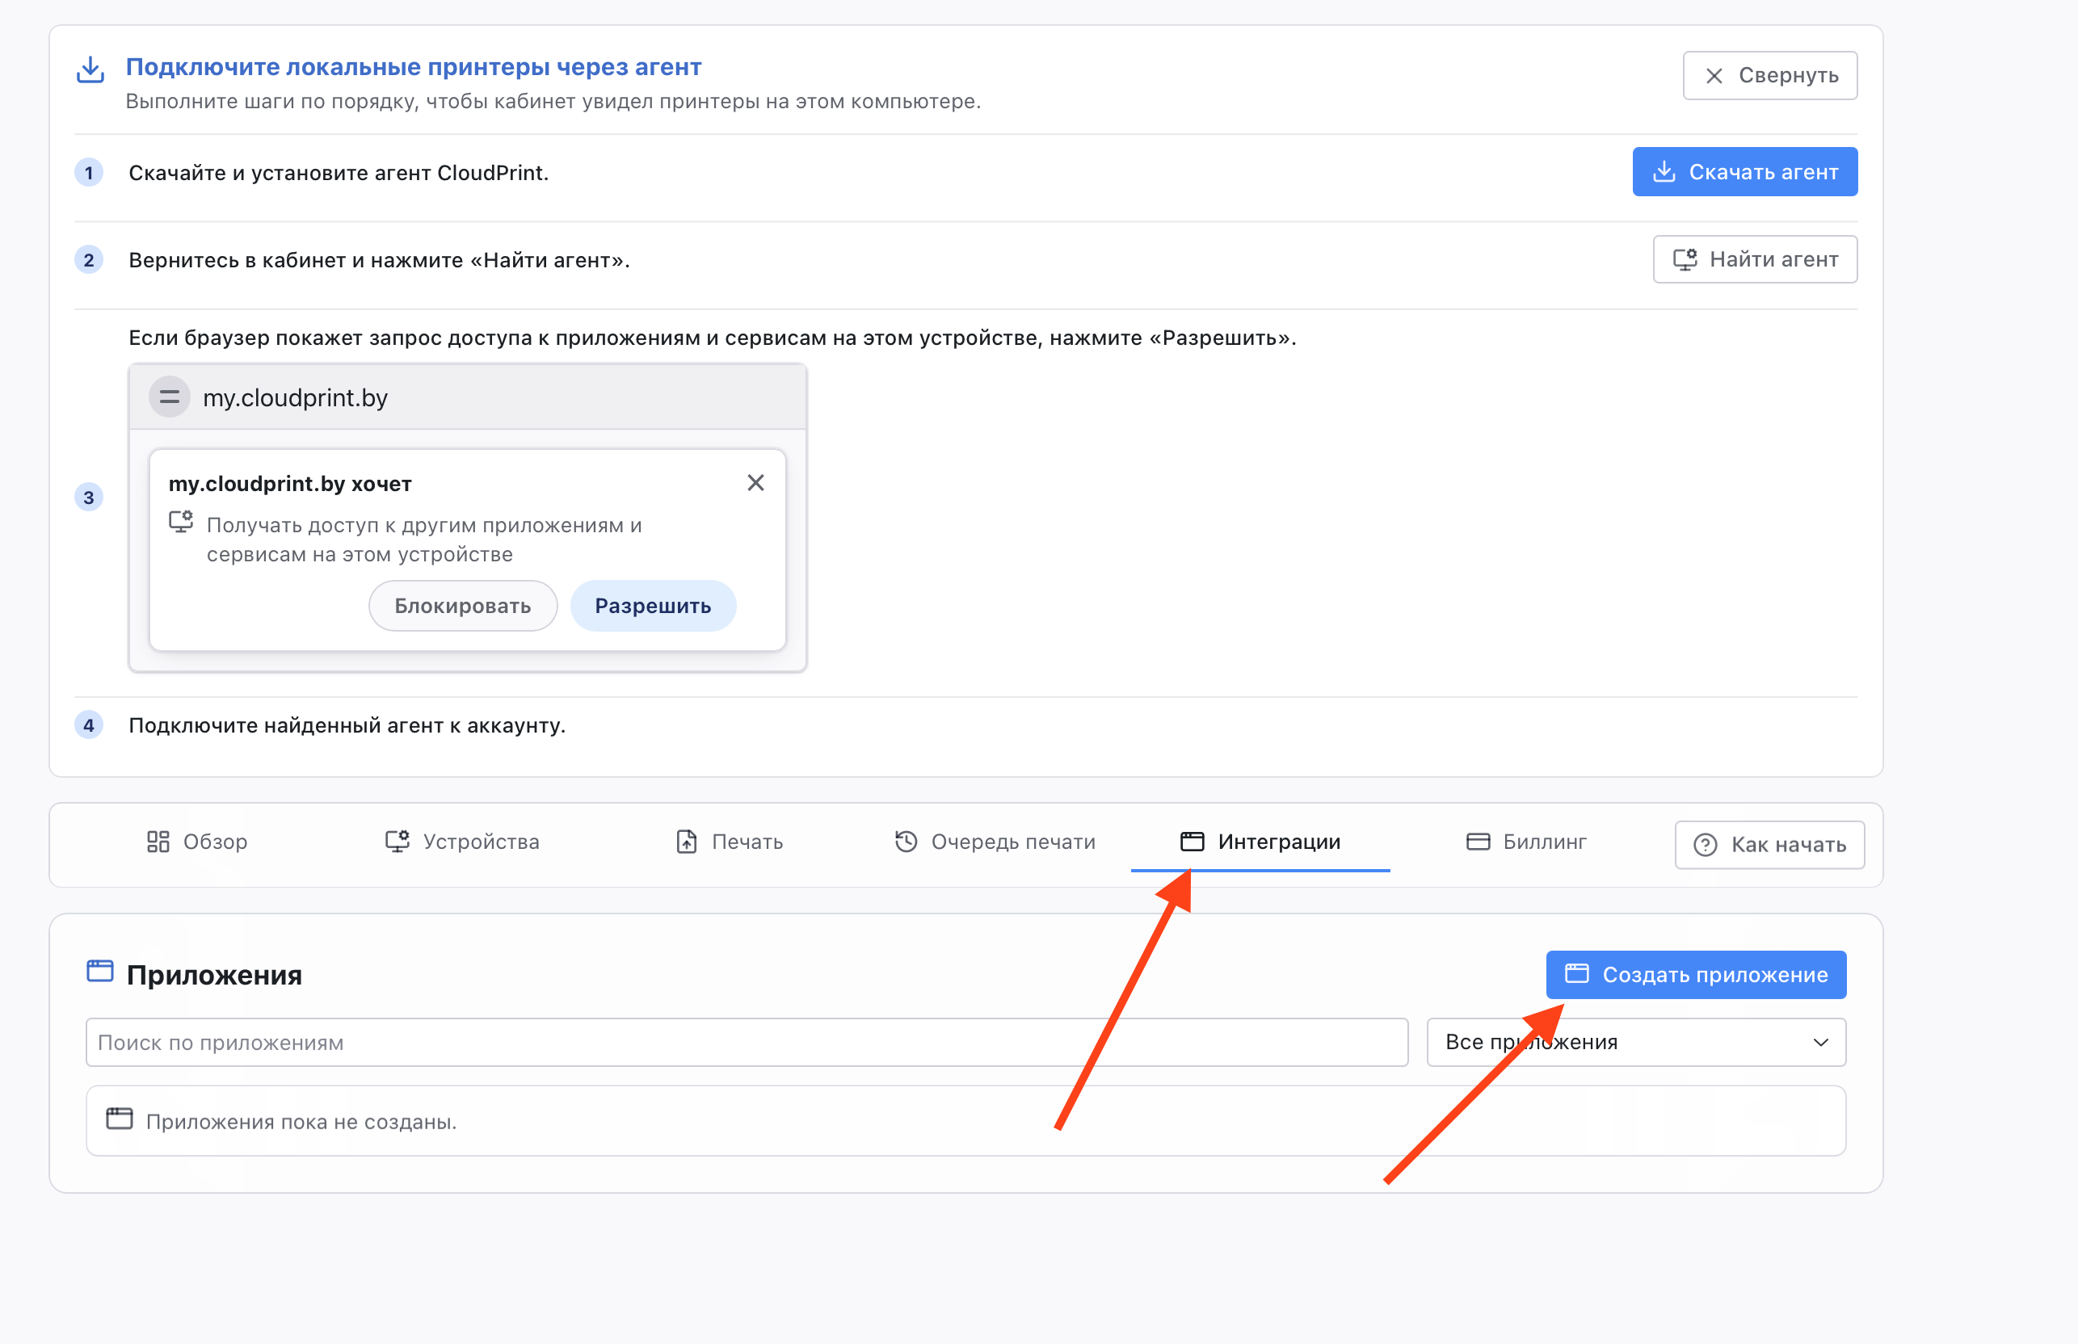Click Блокировать in the permission prompt

pos(463,606)
